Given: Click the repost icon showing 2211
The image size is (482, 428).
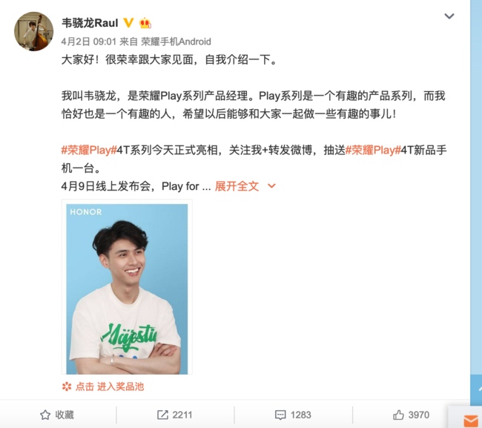Looking at the screenshot, I should (162, 415).
